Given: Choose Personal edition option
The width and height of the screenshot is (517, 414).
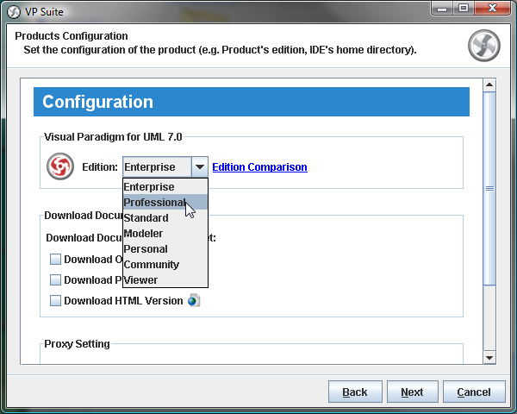Looking at the screenshot, I should (x=165, y=249).
